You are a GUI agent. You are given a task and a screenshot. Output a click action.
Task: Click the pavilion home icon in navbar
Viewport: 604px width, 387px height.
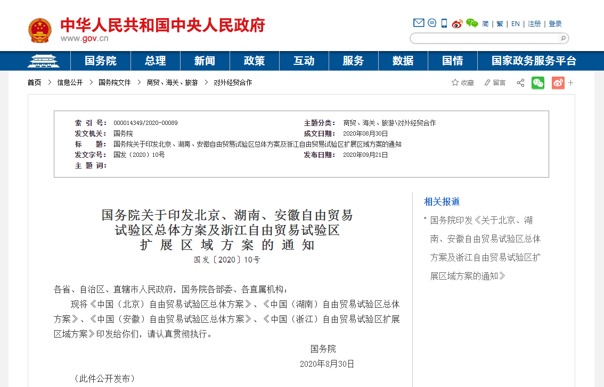(44, 61)
